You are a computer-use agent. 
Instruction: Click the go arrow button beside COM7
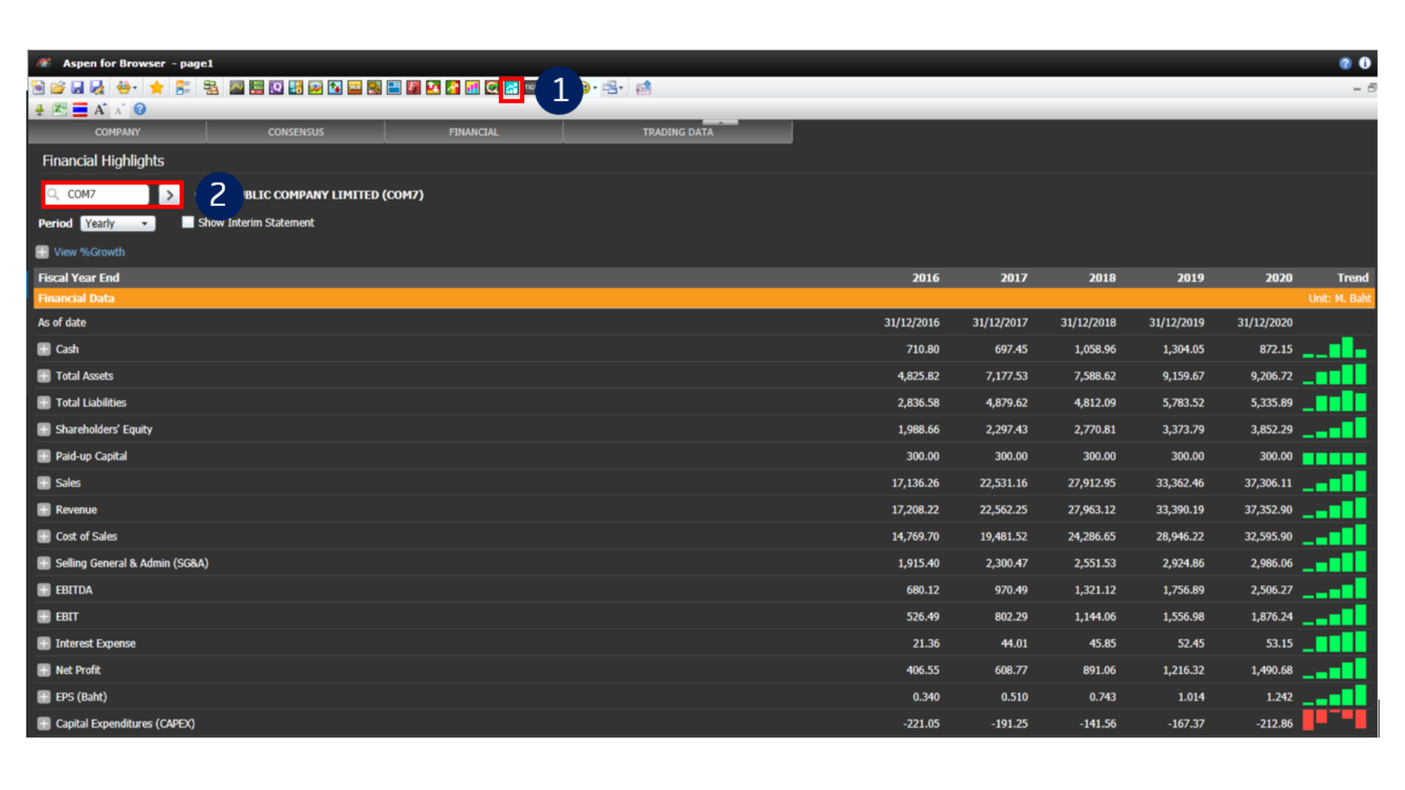[x=169, y=195]
